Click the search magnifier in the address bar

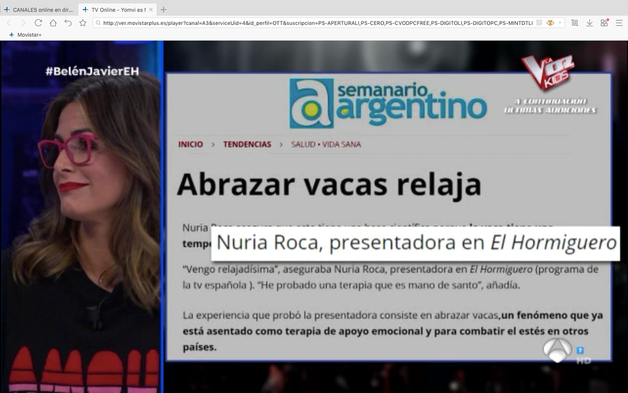97,23
